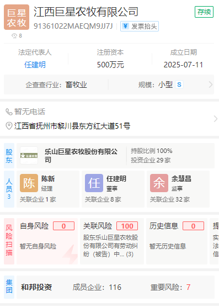Viewport: 219px width, 307px height.
Task: Copy credit code 91361022MAEQM9JJ7J
Action: 73,26
